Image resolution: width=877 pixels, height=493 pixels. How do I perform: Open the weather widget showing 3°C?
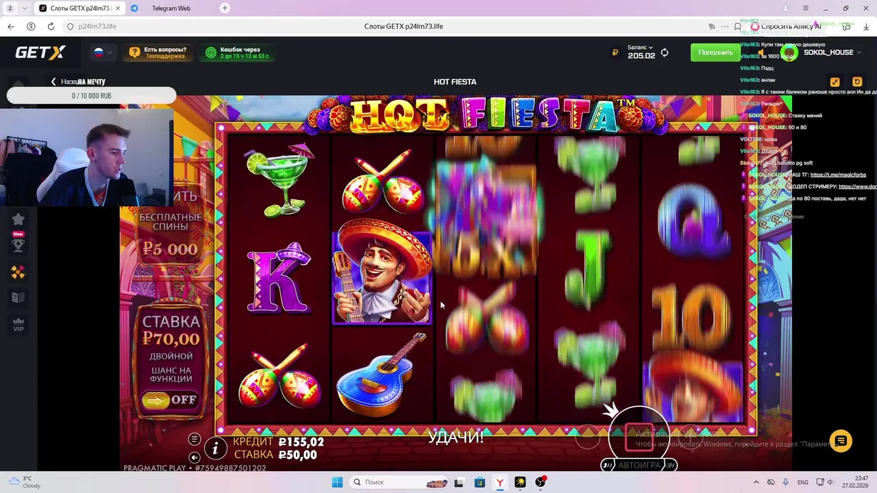pos(23,482)
